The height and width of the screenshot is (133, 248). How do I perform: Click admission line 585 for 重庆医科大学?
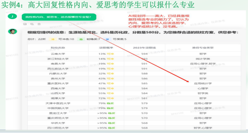click(145, 83)
